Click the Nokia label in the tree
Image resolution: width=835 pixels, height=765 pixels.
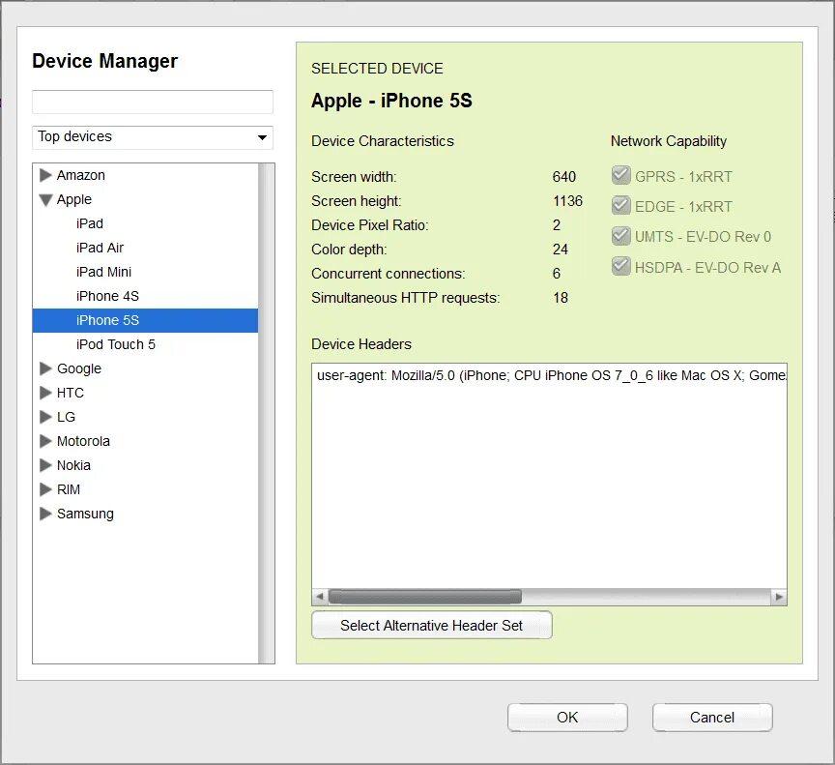pyautogui.click(x=73, y=465)
